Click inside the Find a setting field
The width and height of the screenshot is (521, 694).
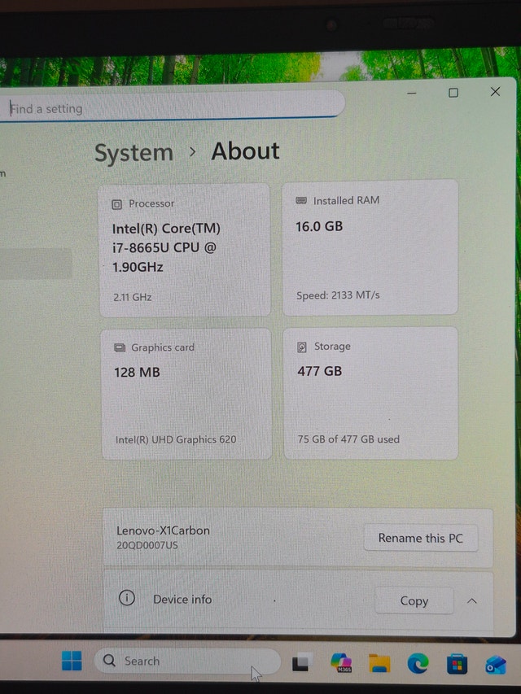point(172,107)
